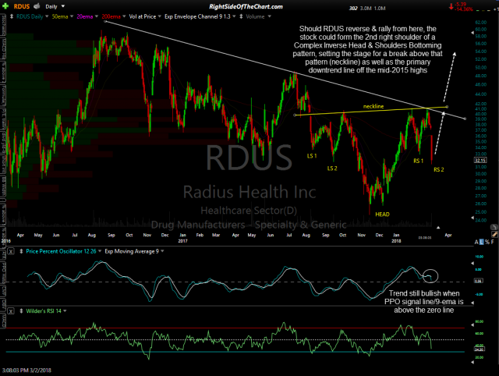The height and width of the screenshot is (376, 499).
Task: Click the LS 1 label
Action: (x=312, y=156)
